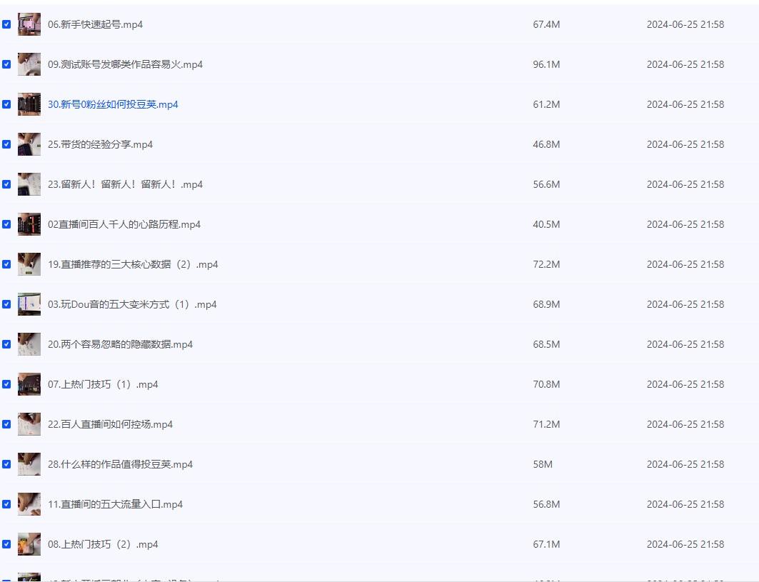The image size is (759, 582).
Task: Click the thumbnail of 07.上热门技巧（1）.mp4
Action: [29, 384]
